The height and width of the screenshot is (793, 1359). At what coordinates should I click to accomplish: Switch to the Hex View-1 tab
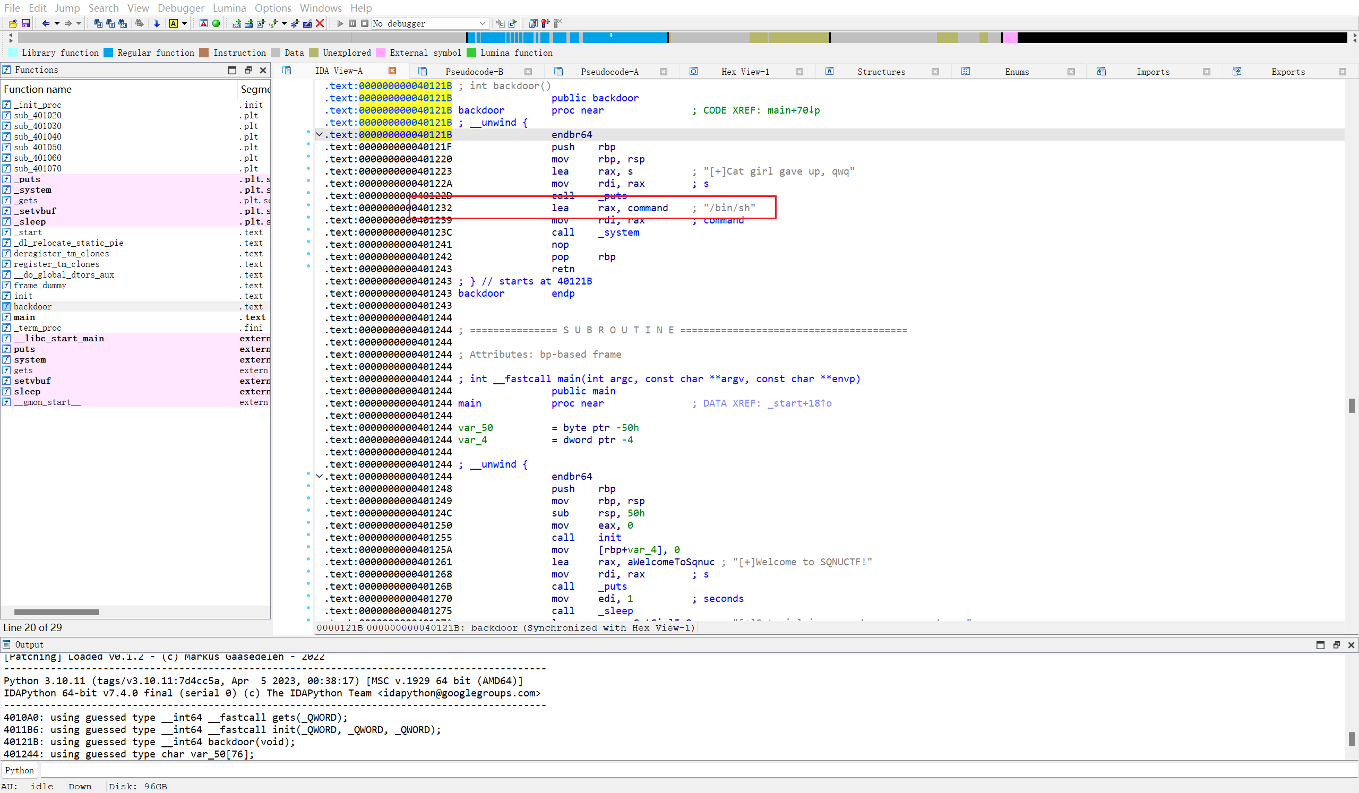point(745,72)
